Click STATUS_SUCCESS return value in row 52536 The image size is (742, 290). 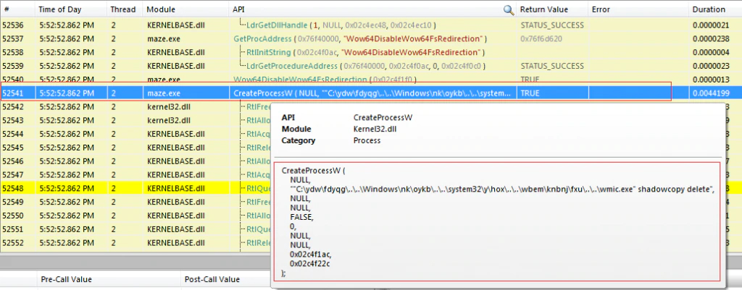pos(551,25)
